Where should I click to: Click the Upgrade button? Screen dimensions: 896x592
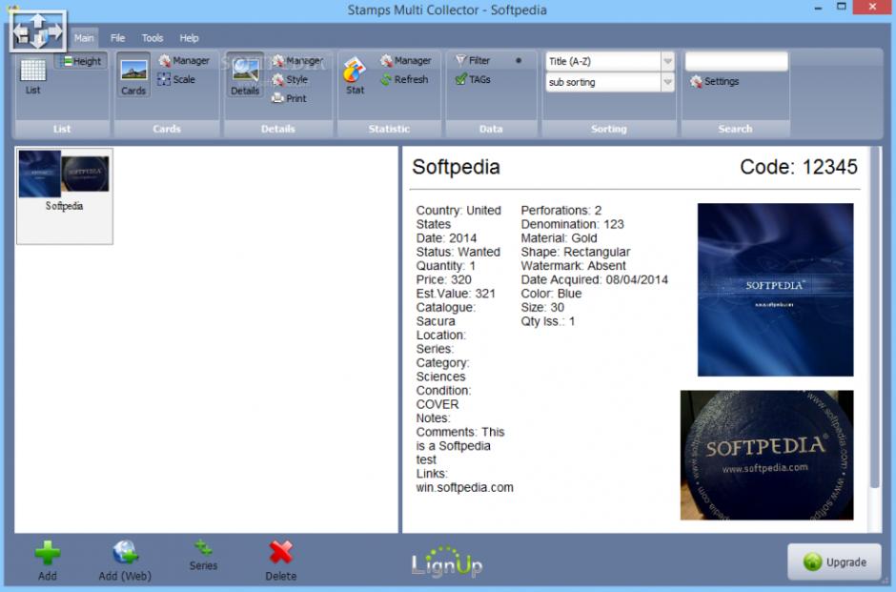[x=834, y=561]
